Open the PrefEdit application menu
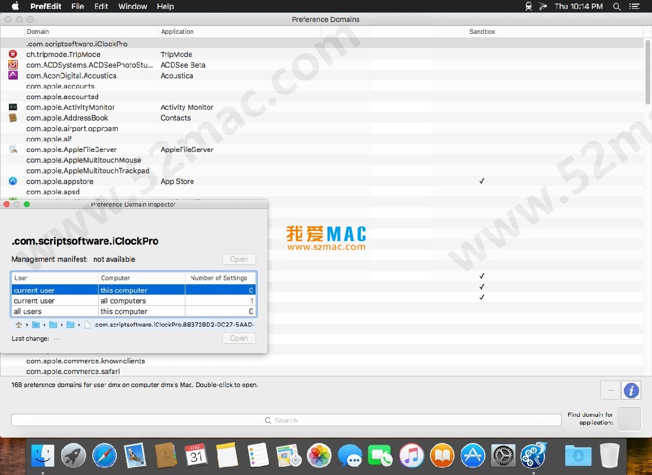Screen dimensions: 652x475 [46, 6]
